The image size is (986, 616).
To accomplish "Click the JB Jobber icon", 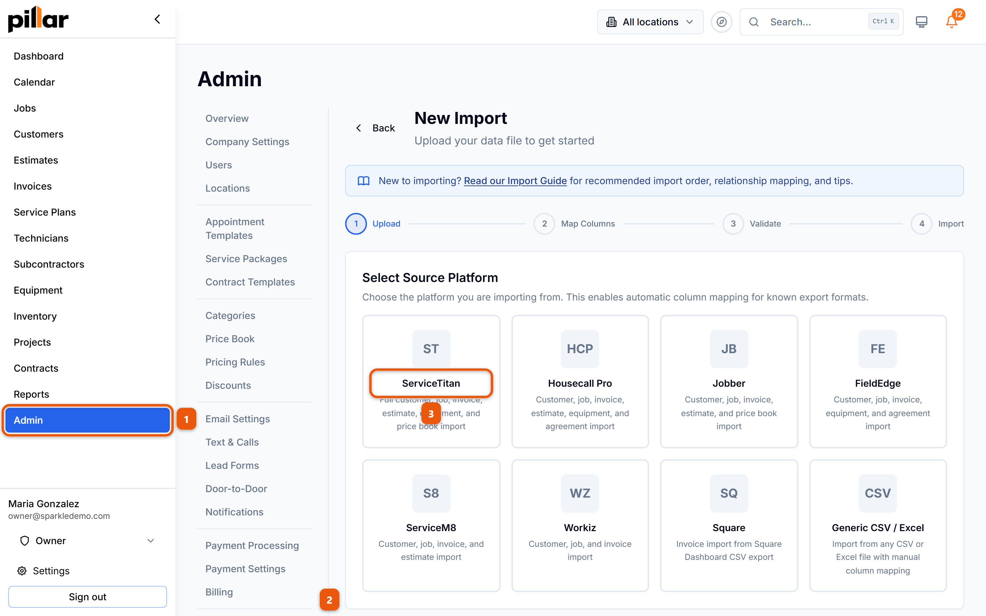I will (x=729, y=349).
